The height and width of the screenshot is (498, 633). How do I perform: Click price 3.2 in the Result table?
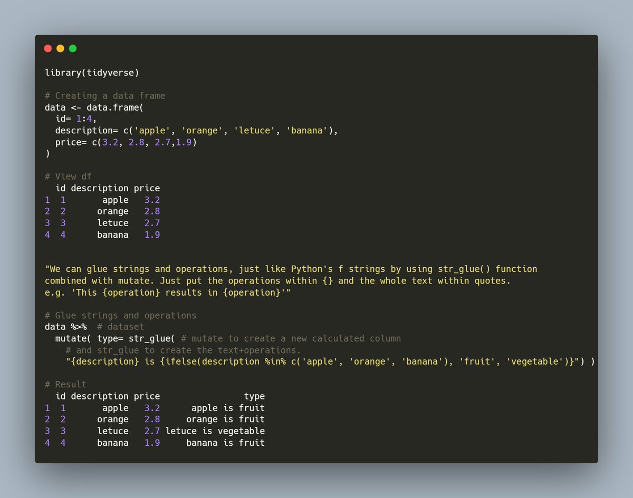pos(152,408)
